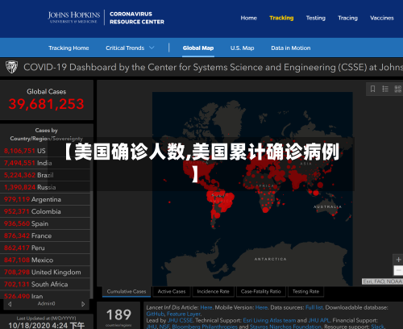Open the Testing navigation item
The image size is (403, 329).
tap(316, 18)
